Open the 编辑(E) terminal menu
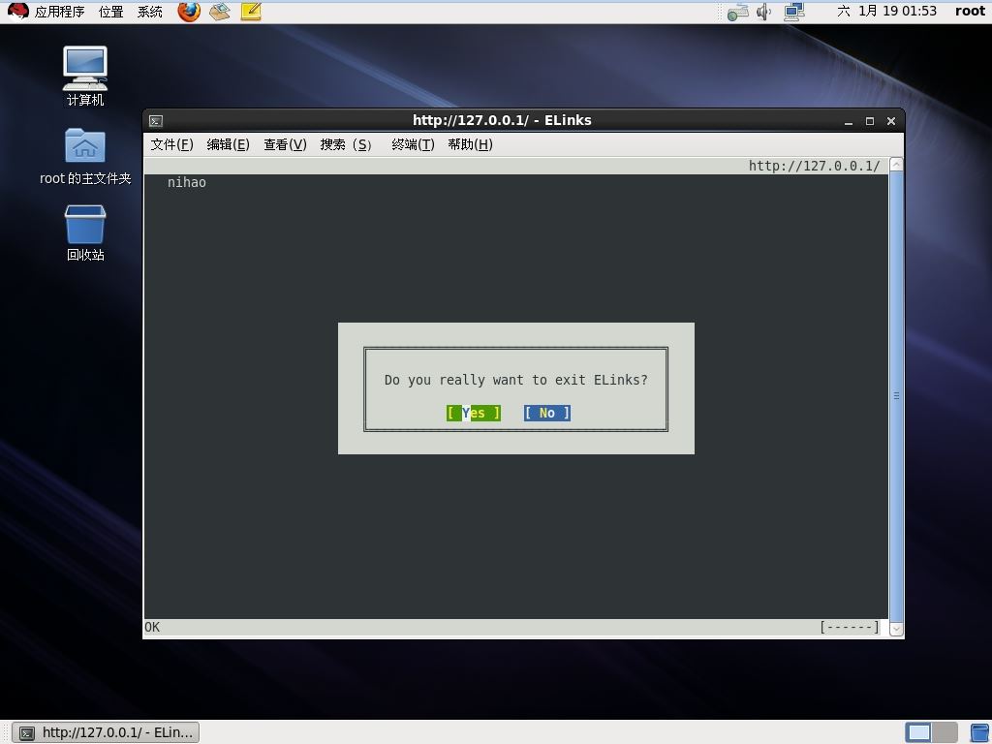The image size is (992, 744). [x=228, y=144]
